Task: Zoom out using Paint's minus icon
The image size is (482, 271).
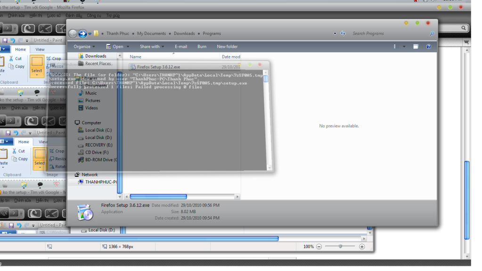Action: (319, 246)
